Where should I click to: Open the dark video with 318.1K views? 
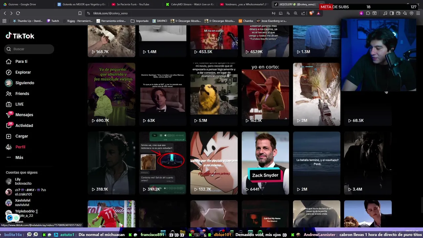(111, 163)
